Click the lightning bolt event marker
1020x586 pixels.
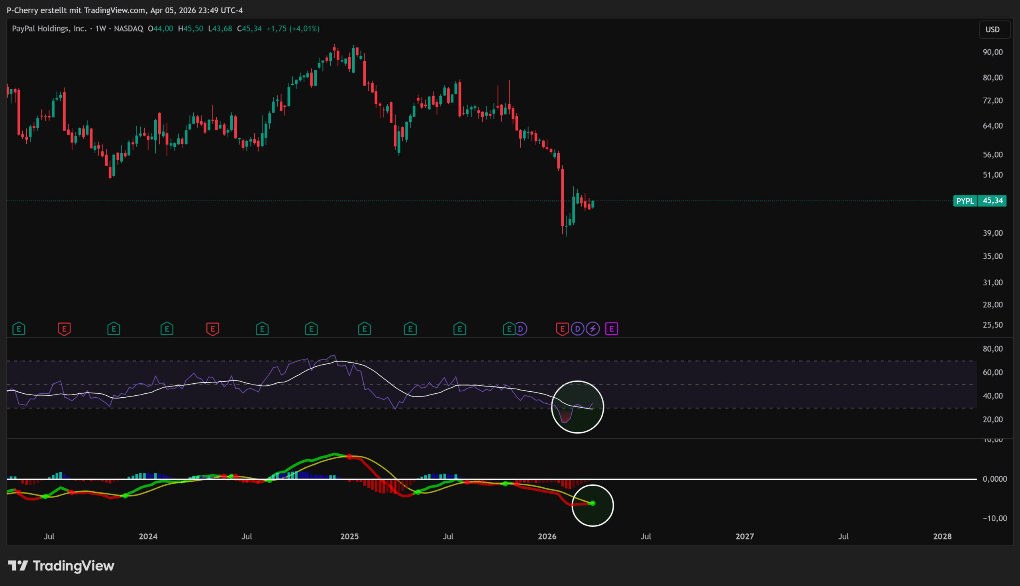592,329
